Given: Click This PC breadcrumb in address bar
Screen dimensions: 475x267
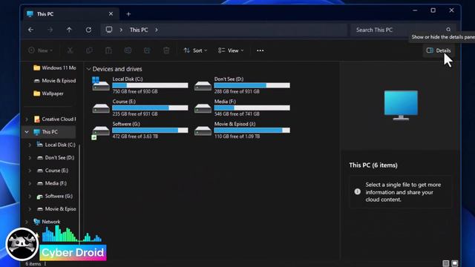Looking at the screenshot, I should coord(139,30).
